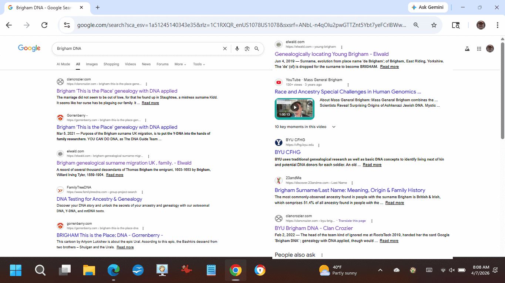
Task: Open File Explorer from the taskbar
Action: tap(89, 270)
